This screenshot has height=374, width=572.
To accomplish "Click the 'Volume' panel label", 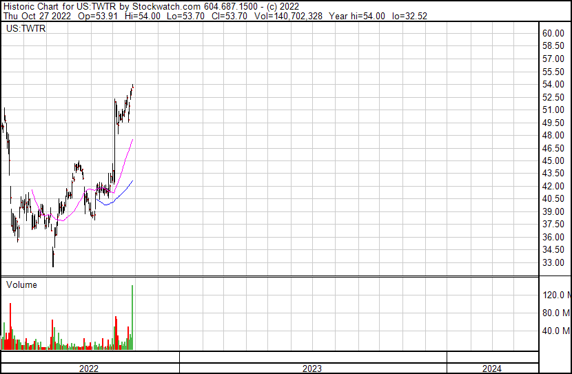I will click(x=21, y=284).
